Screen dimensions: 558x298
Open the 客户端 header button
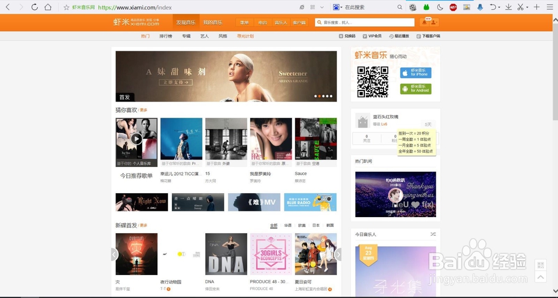pyautogui.click(x=299, y=22)
